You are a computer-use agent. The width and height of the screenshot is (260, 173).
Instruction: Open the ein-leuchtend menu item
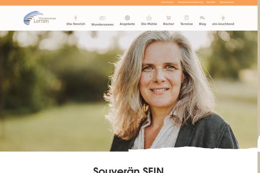tap(223, 24)
